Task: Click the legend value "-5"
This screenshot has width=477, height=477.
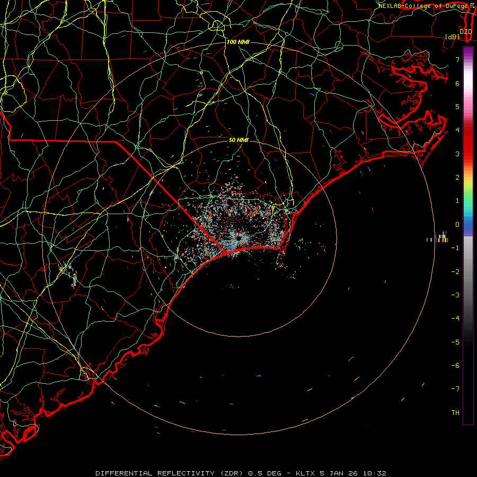Action: coord(455,342)
